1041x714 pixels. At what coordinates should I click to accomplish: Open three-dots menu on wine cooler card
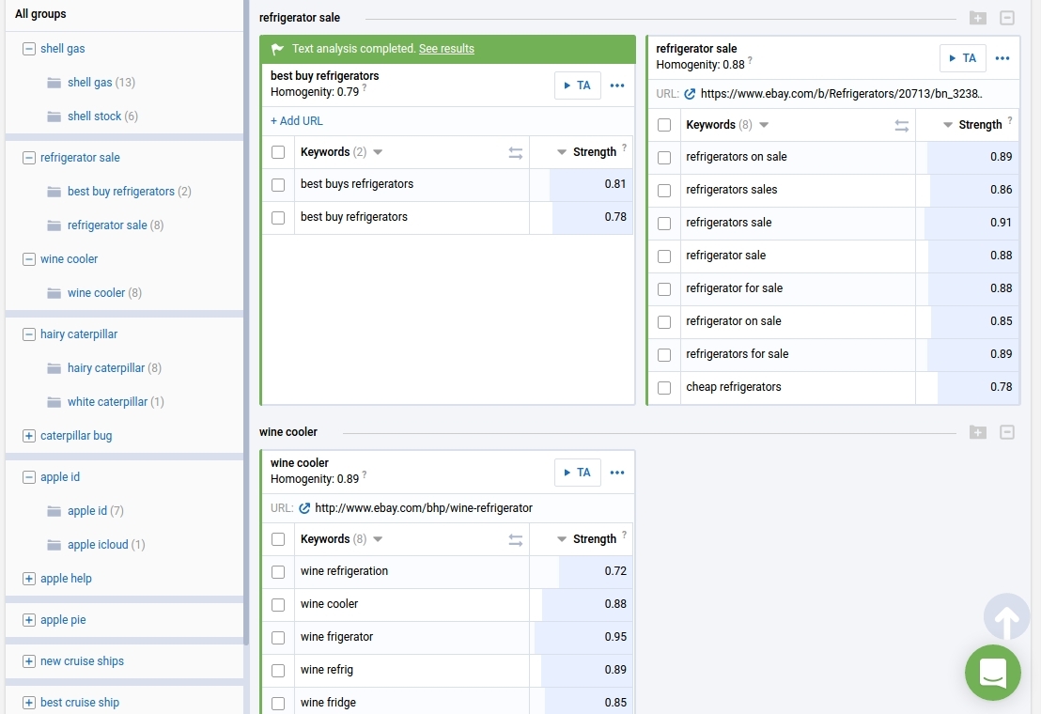point(617,473)
